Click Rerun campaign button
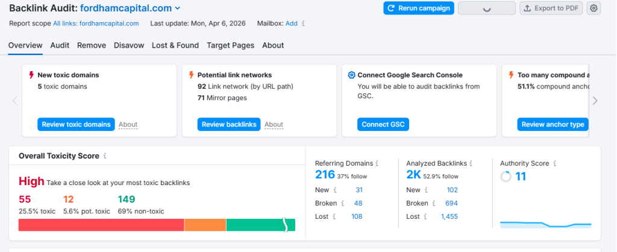Screen dimensions: 617x252 click(x=419, y=8)
